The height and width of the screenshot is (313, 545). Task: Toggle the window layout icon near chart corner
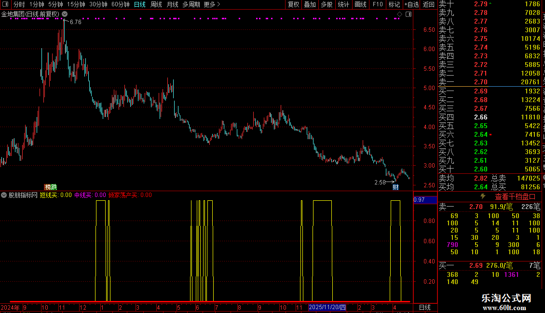[409, 14]
